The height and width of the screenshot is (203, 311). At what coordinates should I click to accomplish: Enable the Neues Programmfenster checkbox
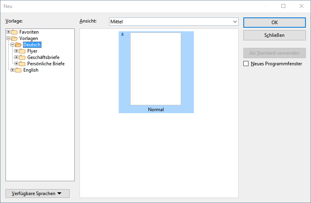click(x=246, y=63)
